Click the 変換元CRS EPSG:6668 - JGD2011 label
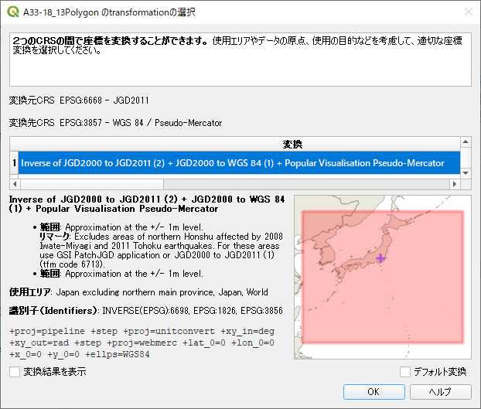This screenshot has width=481, height=409. click(x=79, y=101)
